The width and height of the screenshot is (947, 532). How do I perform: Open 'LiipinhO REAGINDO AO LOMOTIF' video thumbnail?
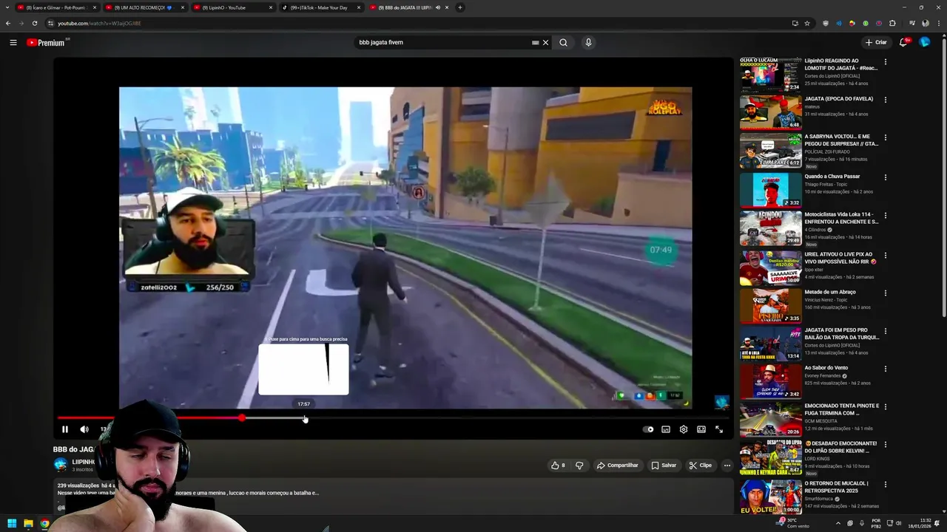[x=770, y=75]
